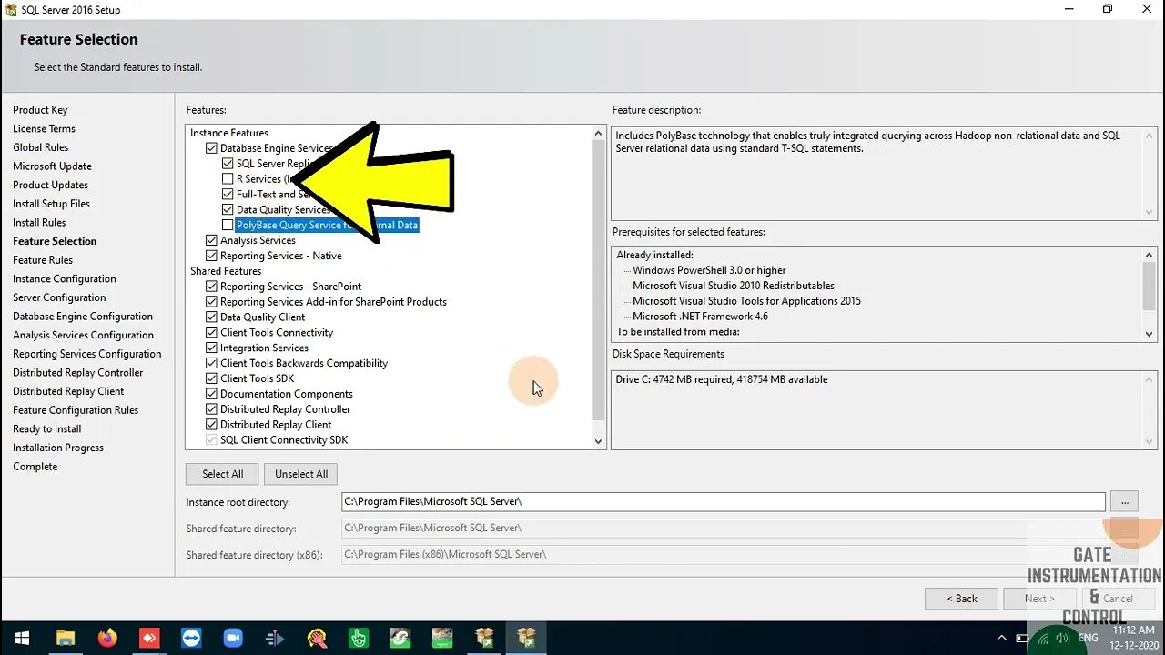Browse for the instance root directory
The image size is (1165, 655).
1124,501
